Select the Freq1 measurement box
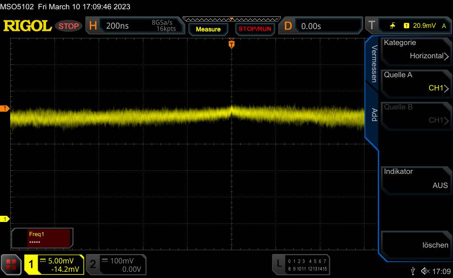Viewport: 453px width, 278px height. tap(42, 238)
